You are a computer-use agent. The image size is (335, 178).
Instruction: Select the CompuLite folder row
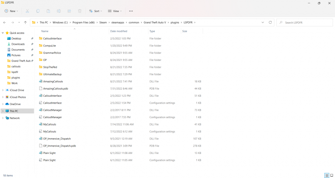(x=121, y=46)
